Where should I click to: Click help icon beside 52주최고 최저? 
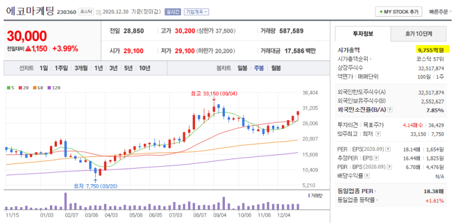click(378, 134)
